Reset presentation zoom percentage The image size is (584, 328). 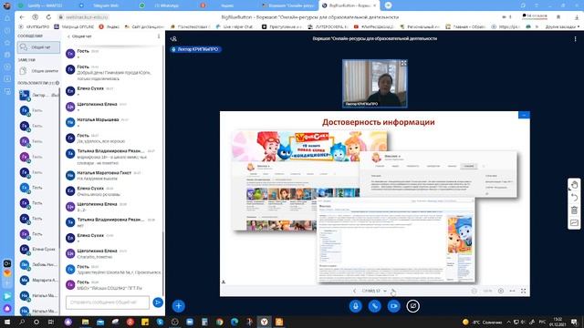[487, 291]
